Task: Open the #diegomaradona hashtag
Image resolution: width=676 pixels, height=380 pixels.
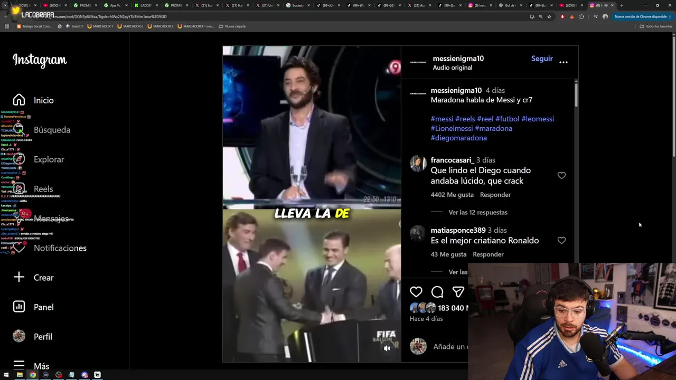Action: pyautogui.click(x=458, y=138)
